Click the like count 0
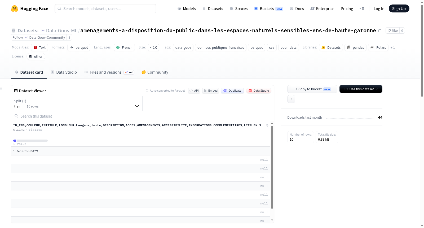Viewport: 424px width, 228px height. coord(402,30)
